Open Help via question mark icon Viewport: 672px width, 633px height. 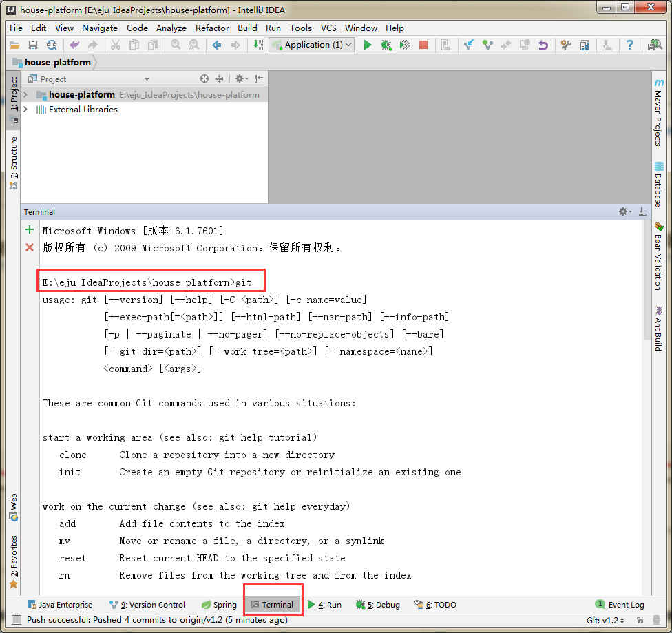coord(629,44)
